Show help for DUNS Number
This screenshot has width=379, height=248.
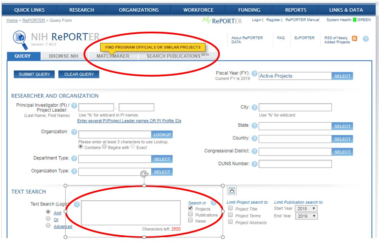(254, 164)
